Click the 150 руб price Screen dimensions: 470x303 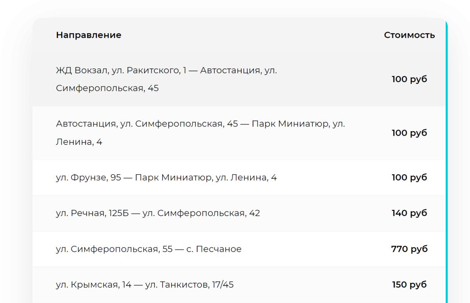[x=409, y=285]
